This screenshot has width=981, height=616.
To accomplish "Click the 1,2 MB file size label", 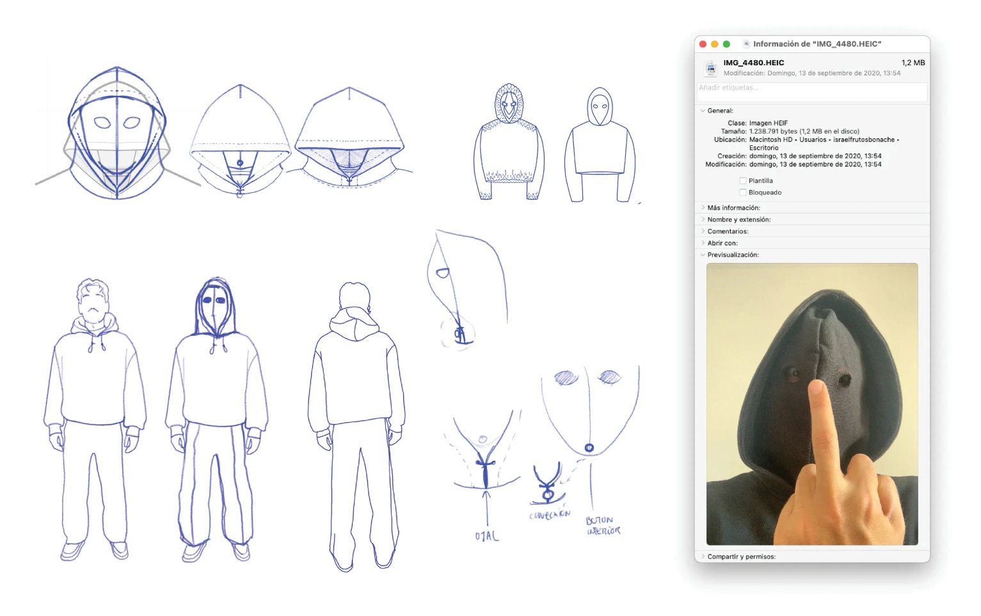I will tap(913, 63).
